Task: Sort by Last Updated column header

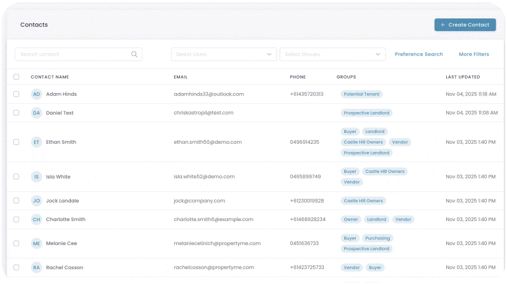Action: click(463, 77)
